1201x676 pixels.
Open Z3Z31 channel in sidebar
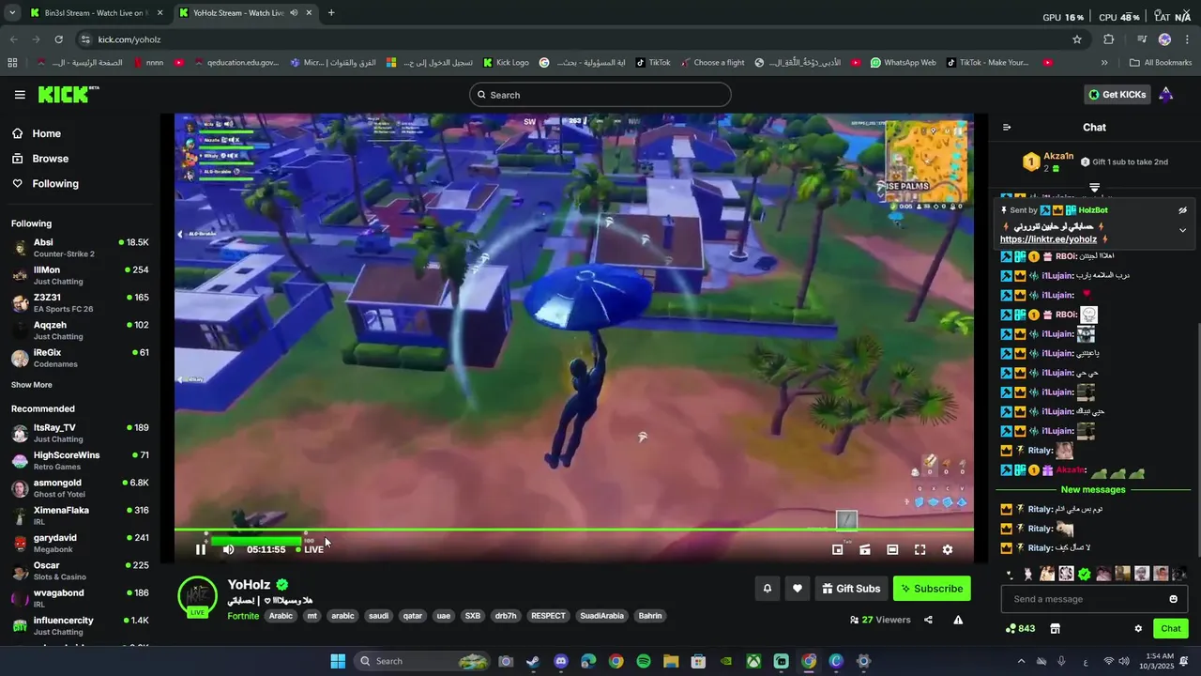(x=80, y=303)
